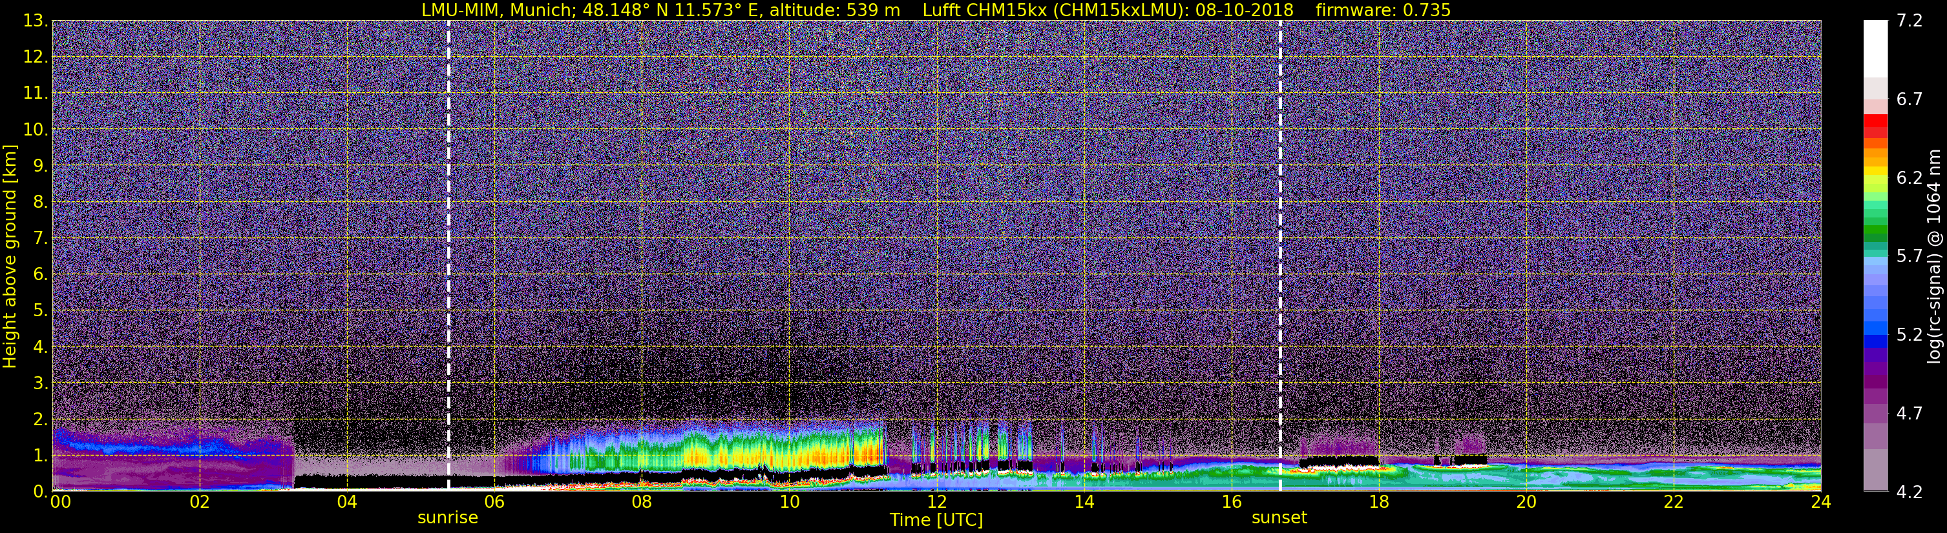Click the time axis tick '08'

click(642, 502)
